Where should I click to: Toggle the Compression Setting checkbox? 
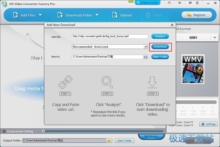click(x=4, y=131)
